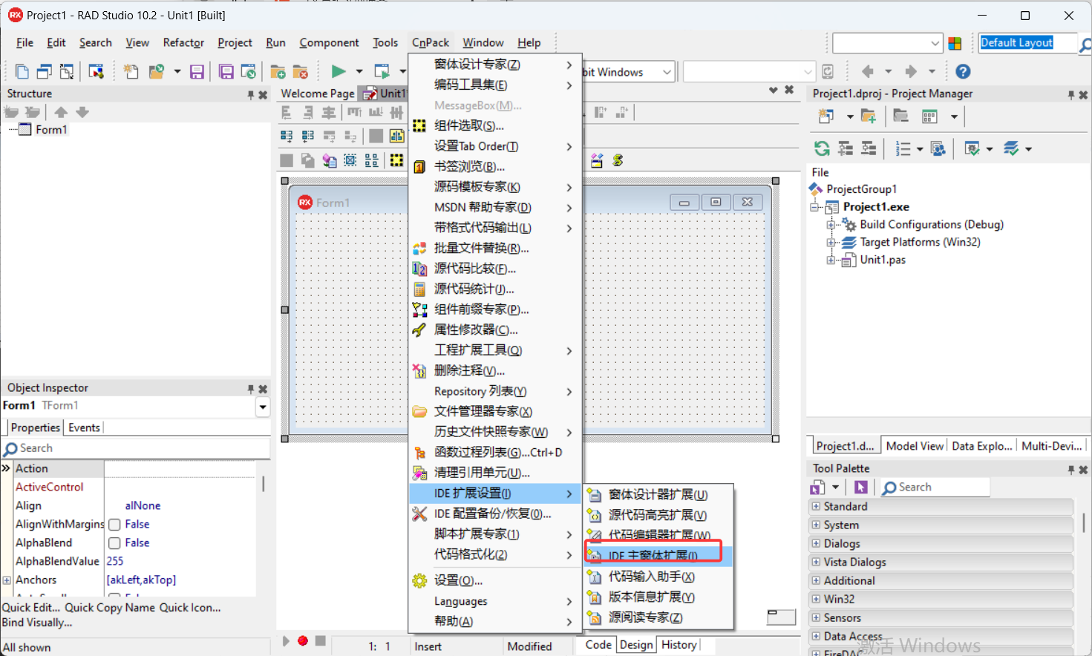Viewport: 1092px width, 656px height.
Task: Click the Collapse All tree icon in Project Manager
Action: [x=869, y=148]
